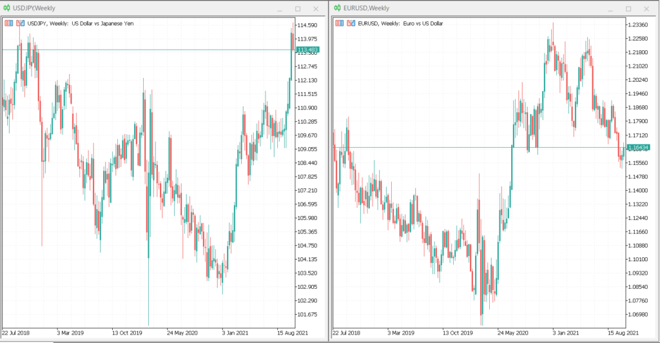
Task: Click the 'Euro vs US Dollar' chart description
Action: [429, 23]
